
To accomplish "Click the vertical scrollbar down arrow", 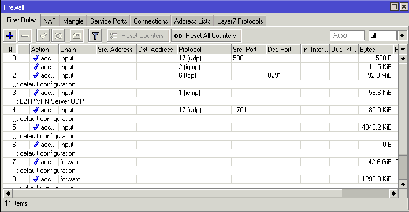I will tap(403, 184).
